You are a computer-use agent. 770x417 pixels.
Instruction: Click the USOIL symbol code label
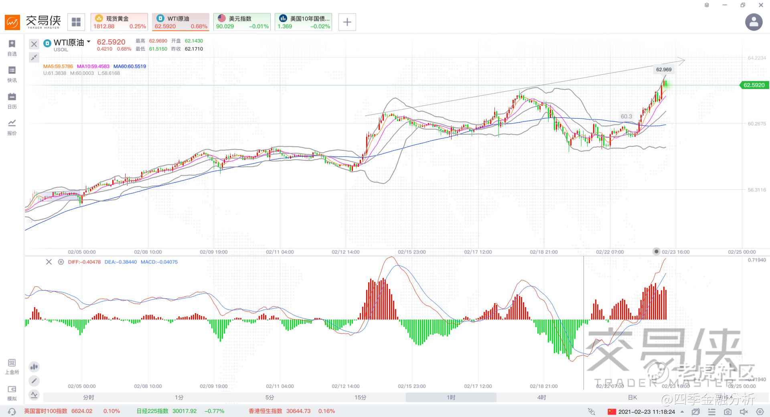pos(61,50)
